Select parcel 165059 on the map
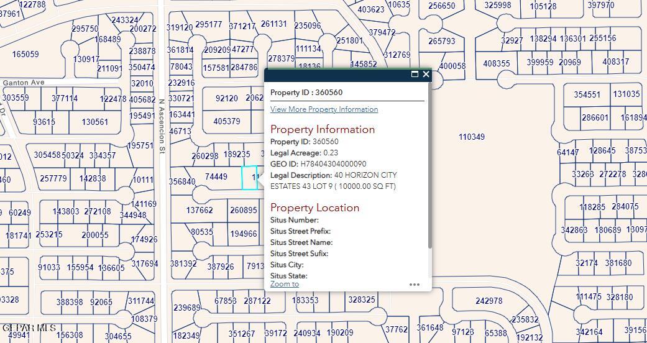 [x=25, y=54]
